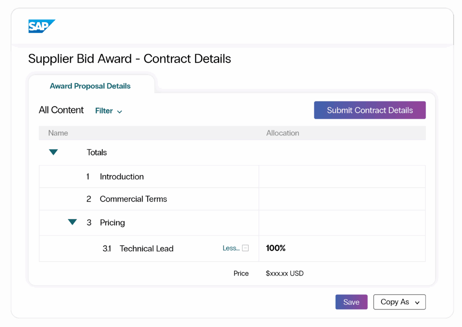Select the Pricing row label

[112, 222]
